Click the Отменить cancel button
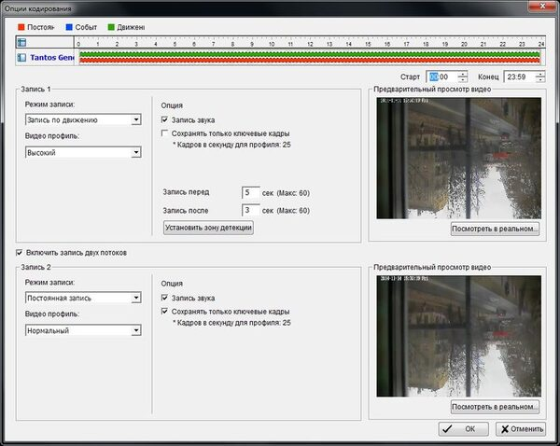The width and height of the screenshot is (560, 446). point(521,429)
